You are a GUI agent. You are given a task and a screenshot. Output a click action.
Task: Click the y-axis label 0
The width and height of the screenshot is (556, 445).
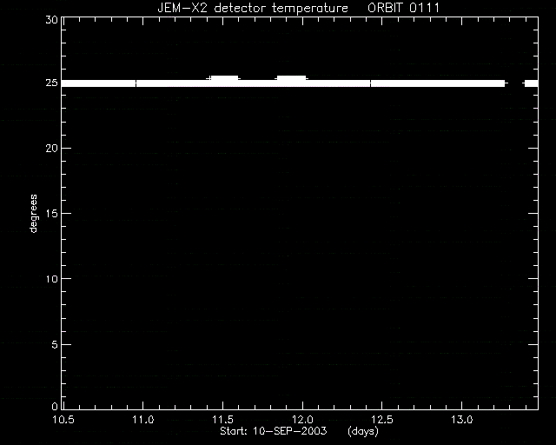pyautogui.click(x=54, y=406)
